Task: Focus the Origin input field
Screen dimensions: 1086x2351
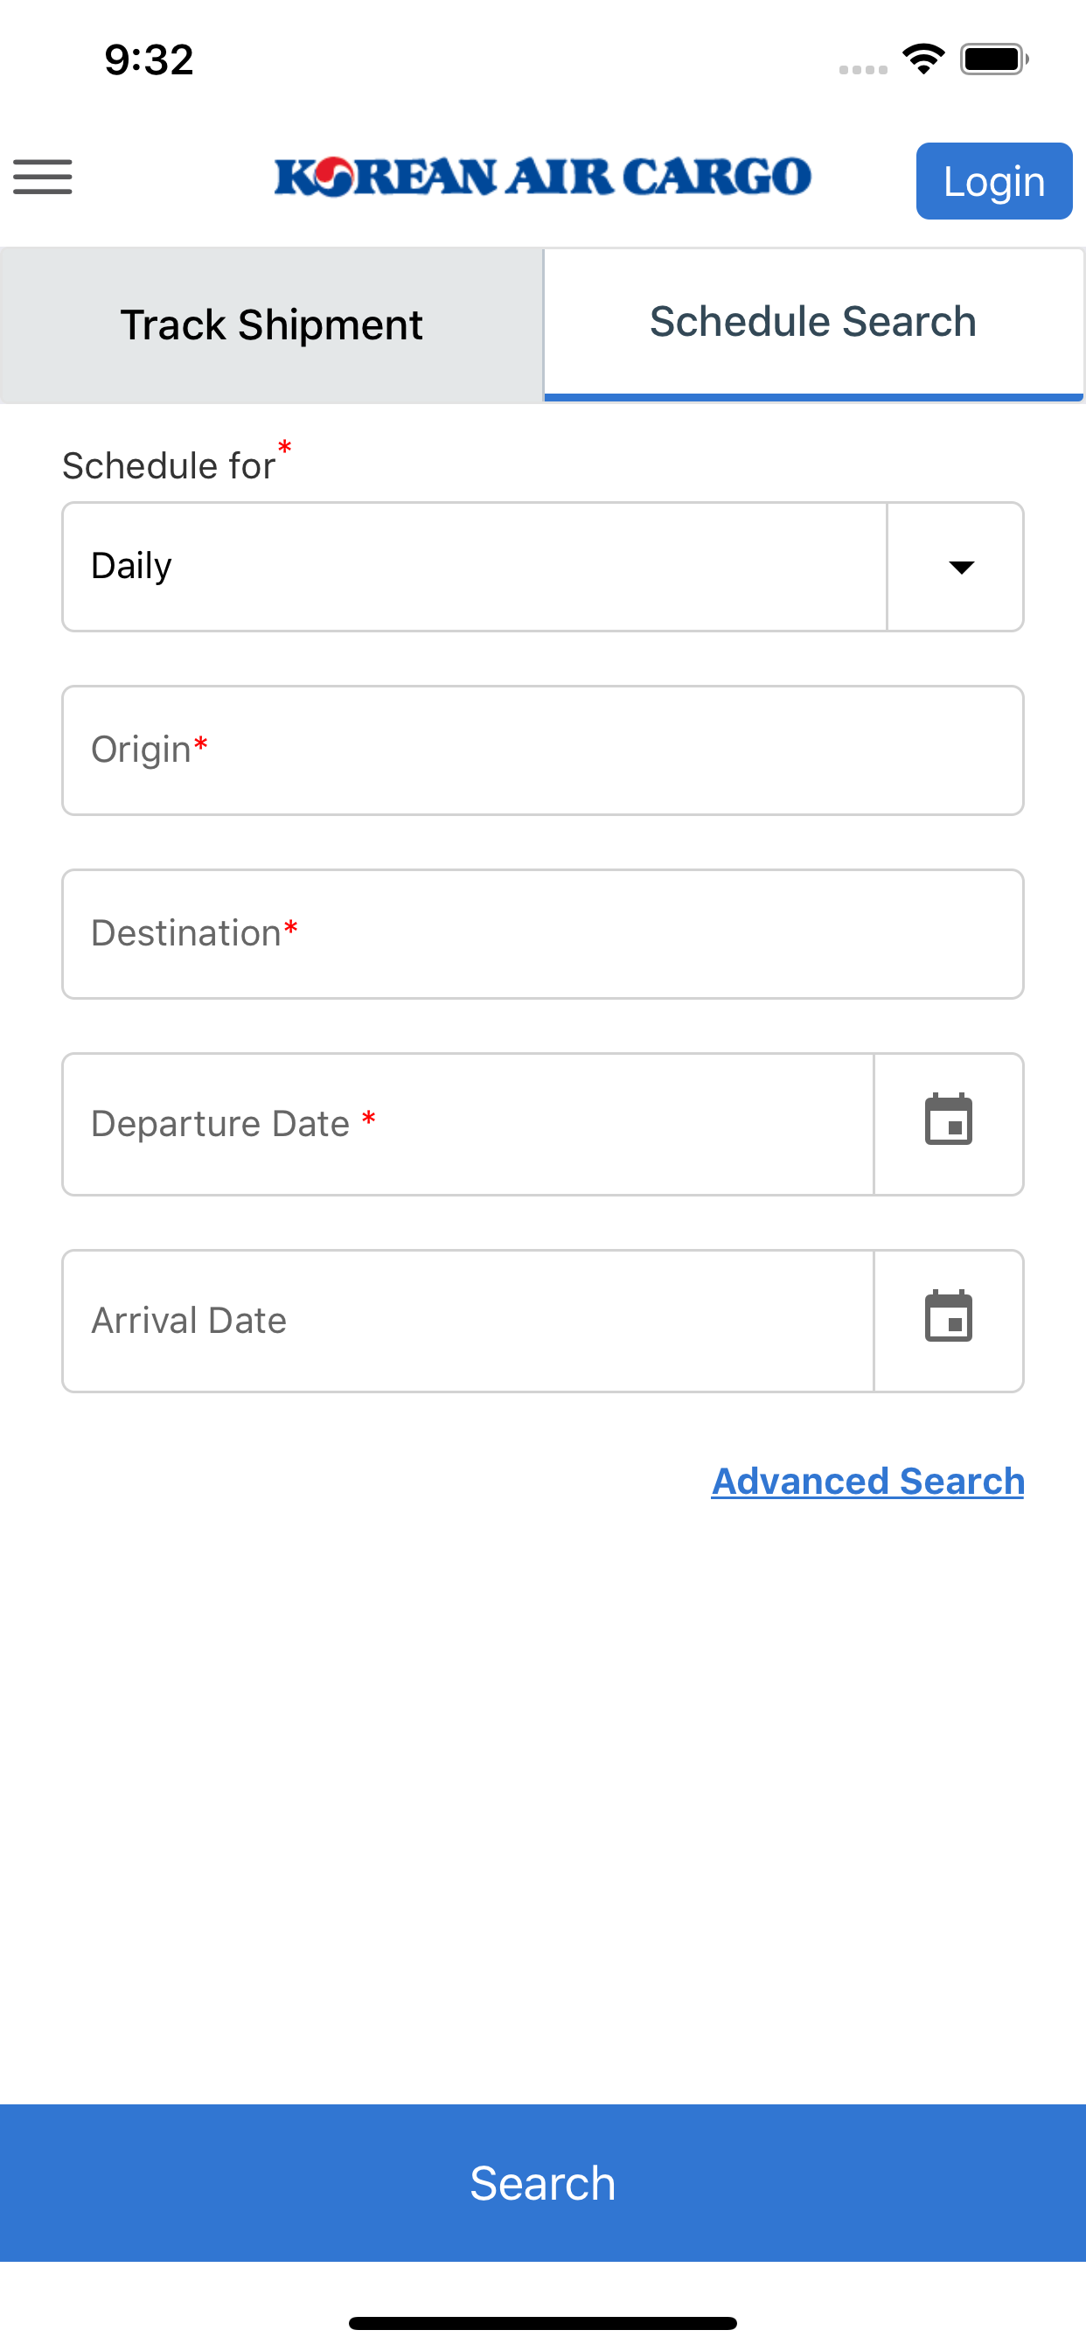Action: [542, 750]
